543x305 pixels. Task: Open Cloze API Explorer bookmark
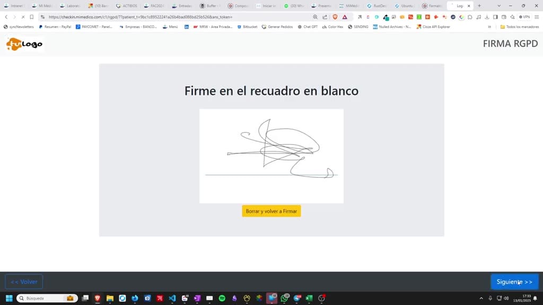tap(433, 26)
